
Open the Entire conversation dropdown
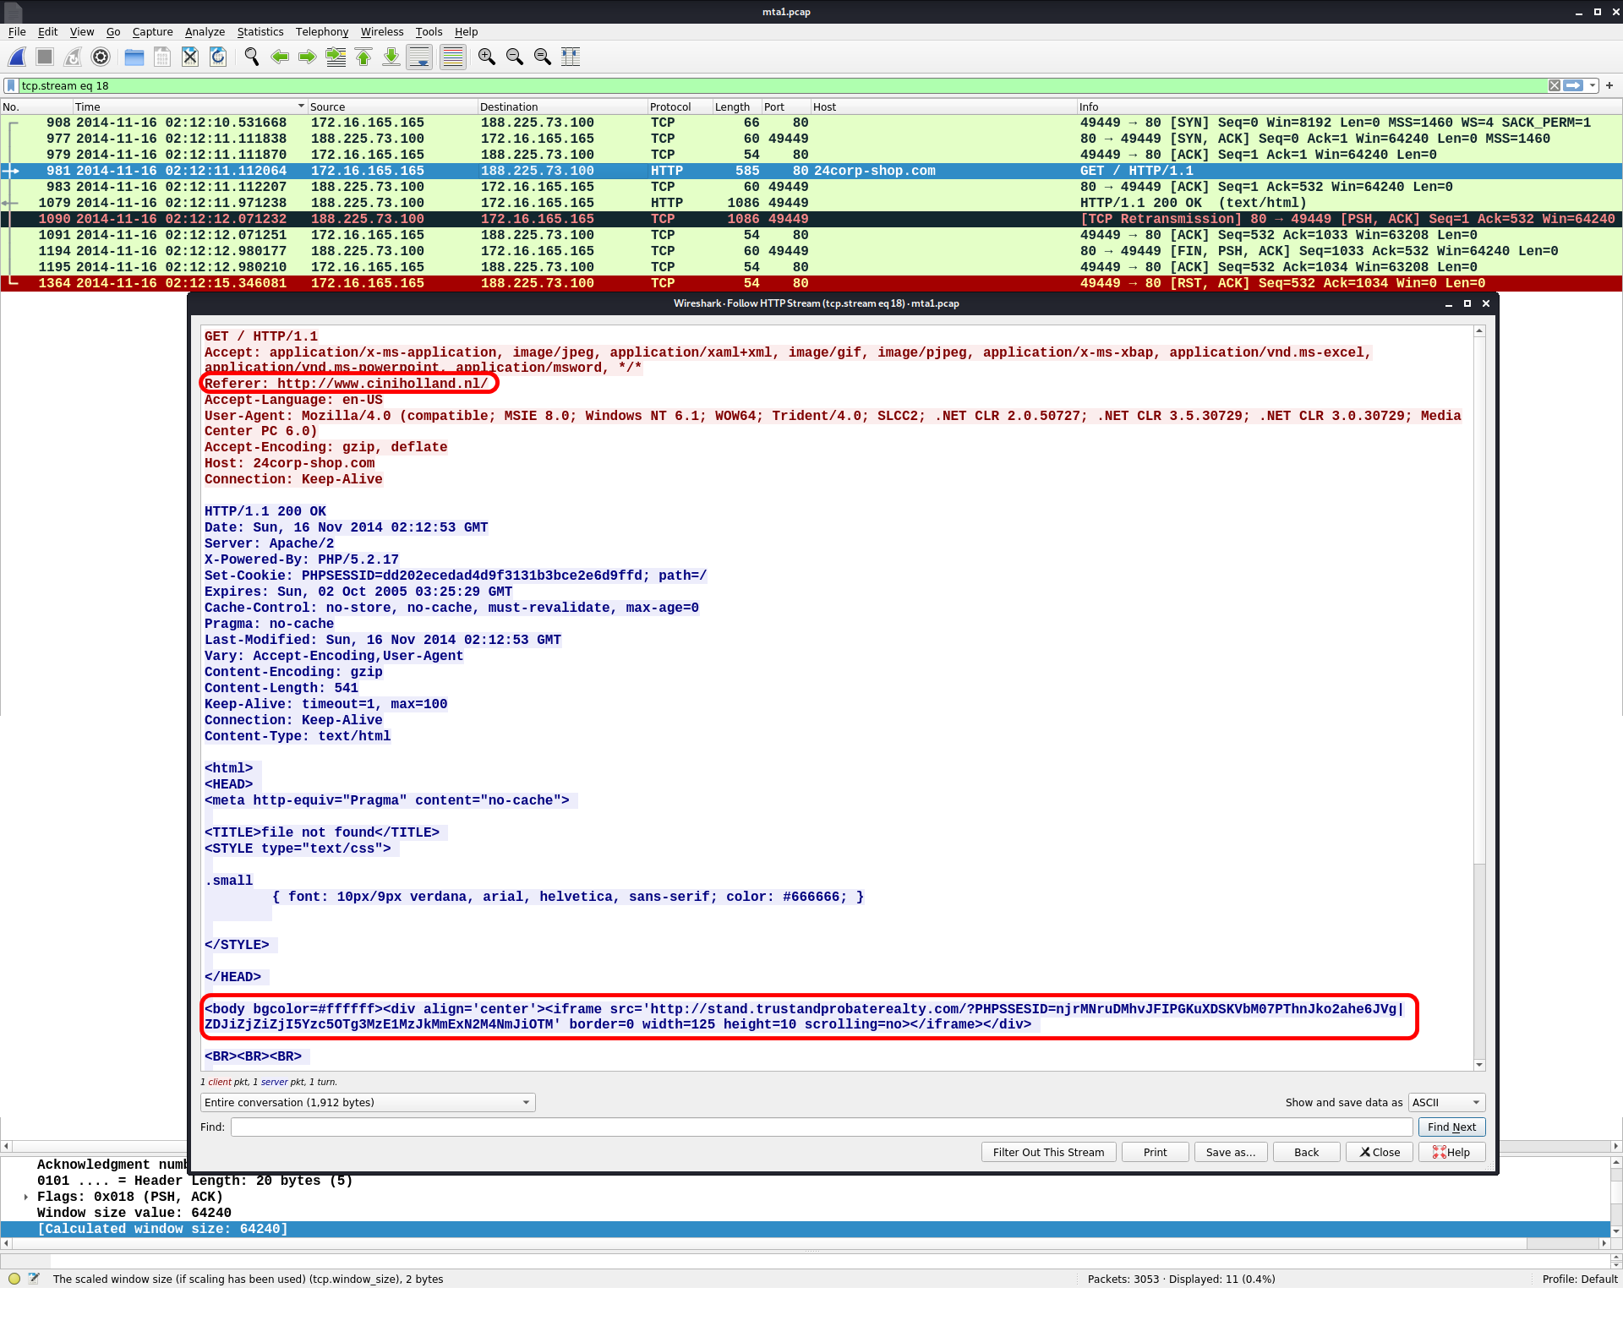[x=368, y=1102]
